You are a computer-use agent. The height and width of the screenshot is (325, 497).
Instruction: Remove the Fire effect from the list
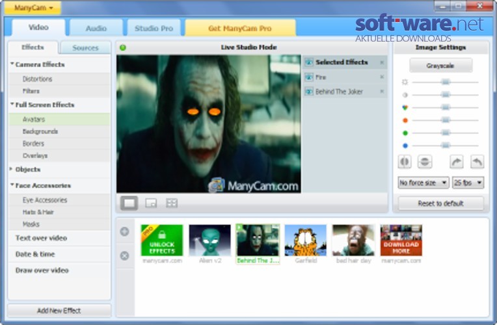coord(382,77)
